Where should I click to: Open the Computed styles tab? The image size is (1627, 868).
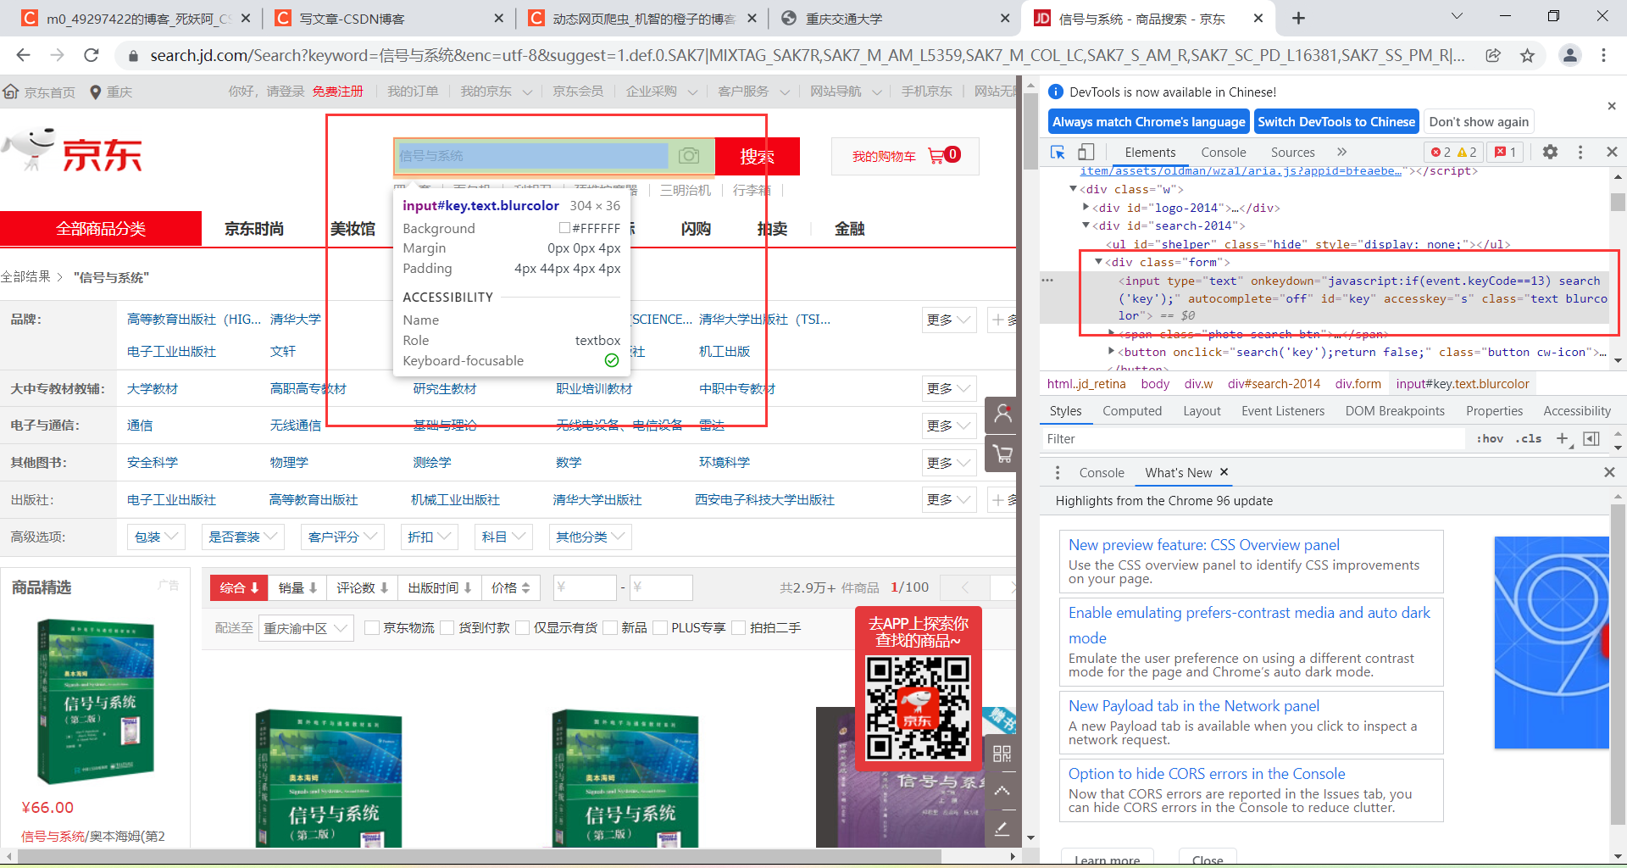(x=1131, y=410)
